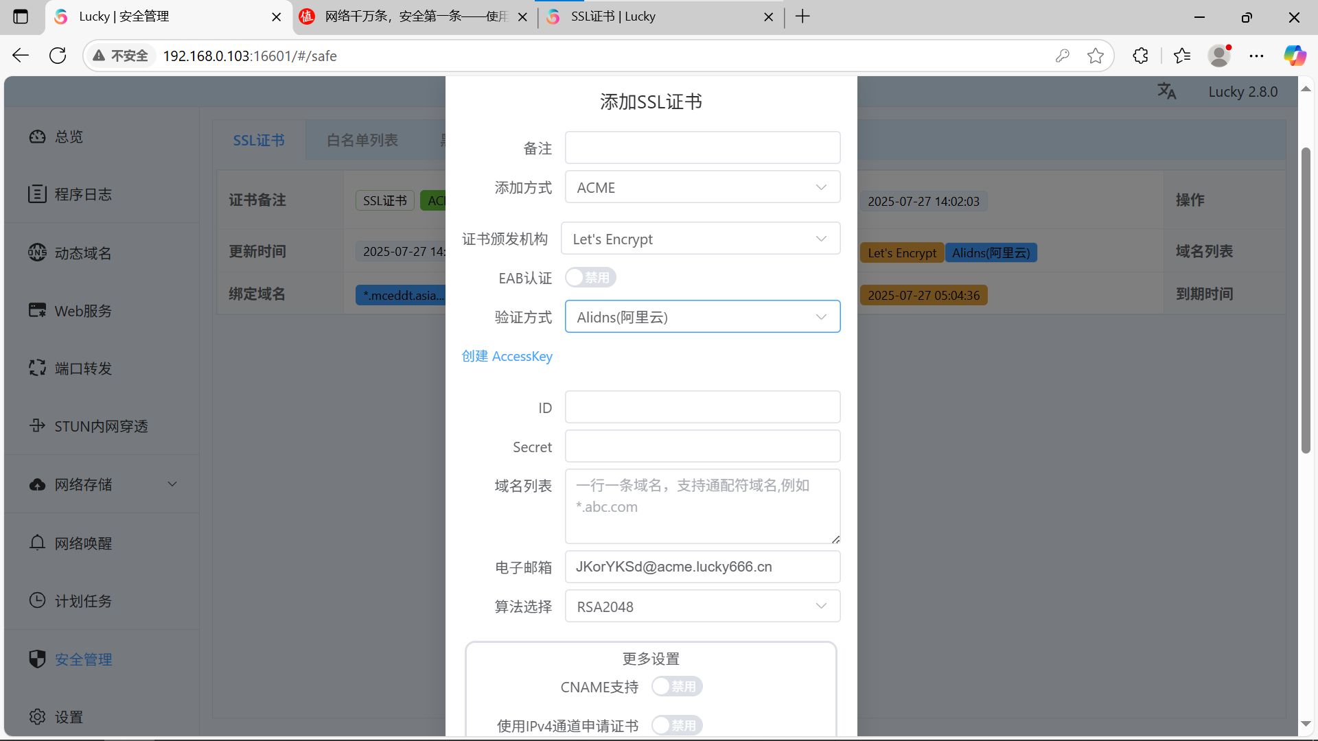Open the STUN内网穿透 icon
The height and width of the screenshot is (741, 1318).
click(37, 426)
